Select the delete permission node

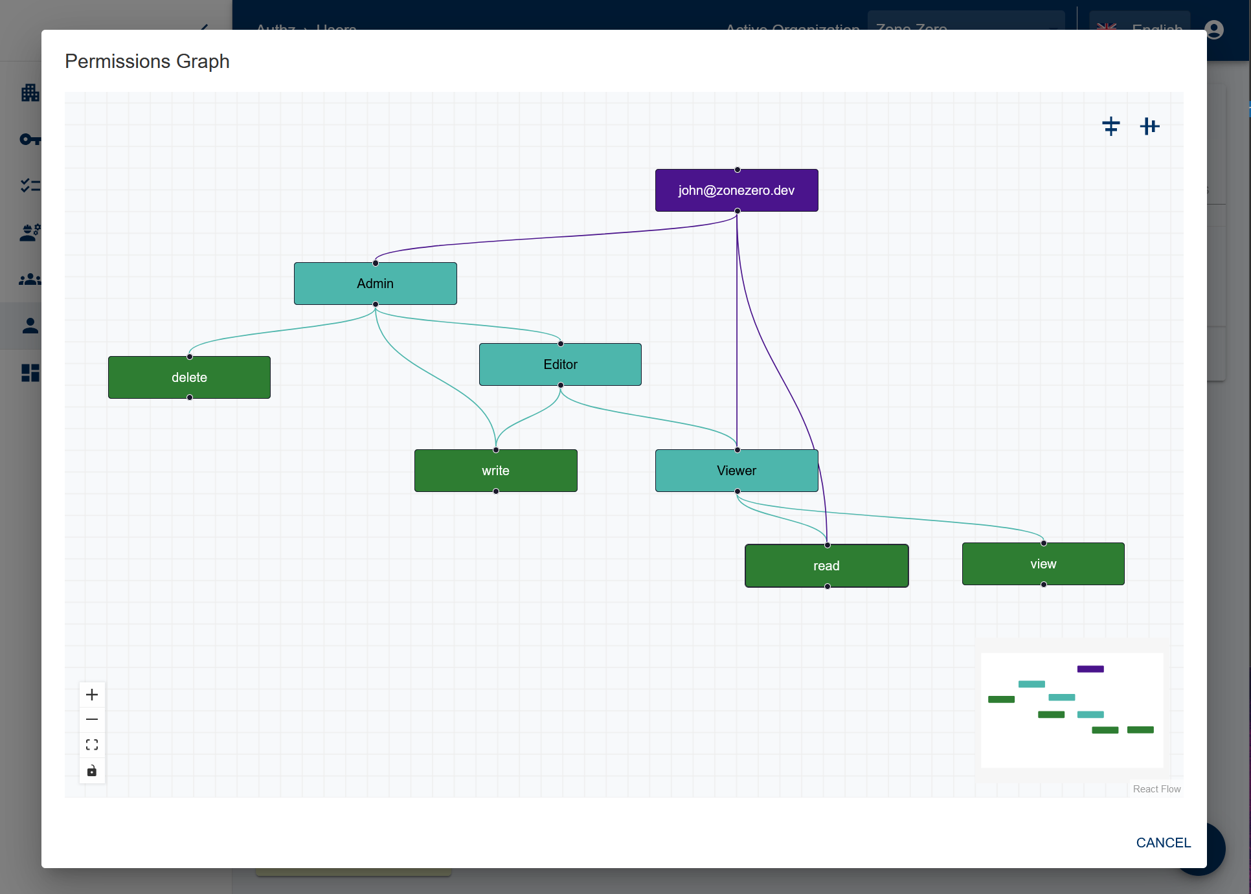[x=189, y=377]
